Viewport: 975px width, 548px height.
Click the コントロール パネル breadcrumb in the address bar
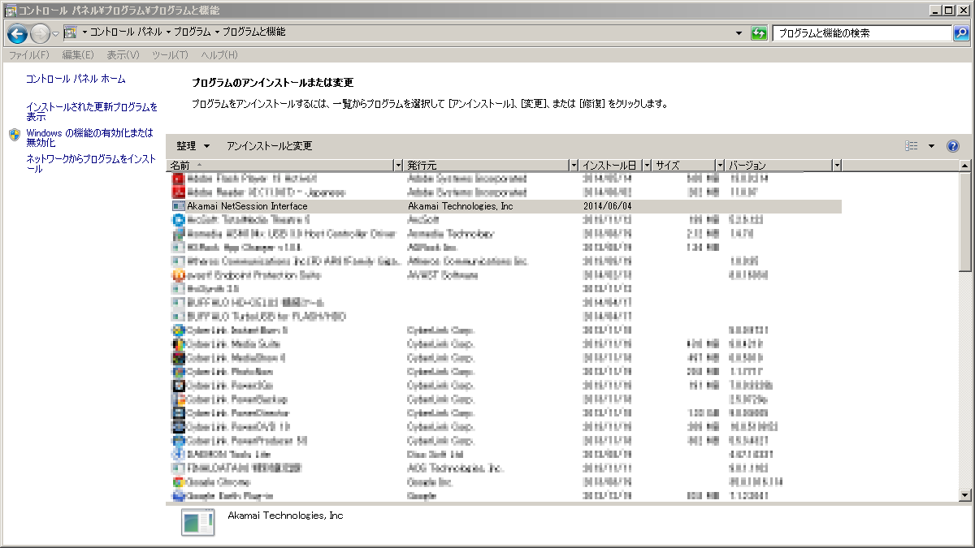tap(124, 32)
